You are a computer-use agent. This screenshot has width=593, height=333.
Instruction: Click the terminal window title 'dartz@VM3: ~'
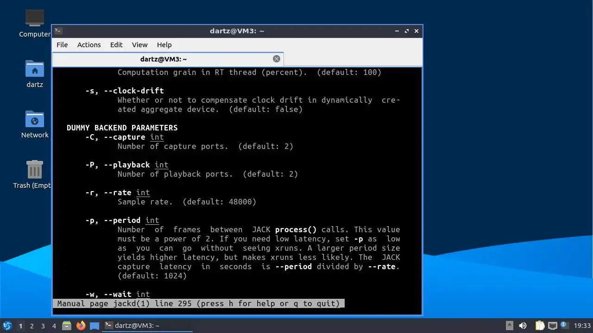pyautogui.click(x=237, y=31)
